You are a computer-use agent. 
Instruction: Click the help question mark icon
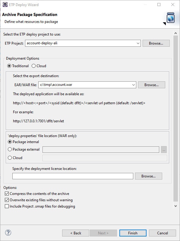point(8,233)
